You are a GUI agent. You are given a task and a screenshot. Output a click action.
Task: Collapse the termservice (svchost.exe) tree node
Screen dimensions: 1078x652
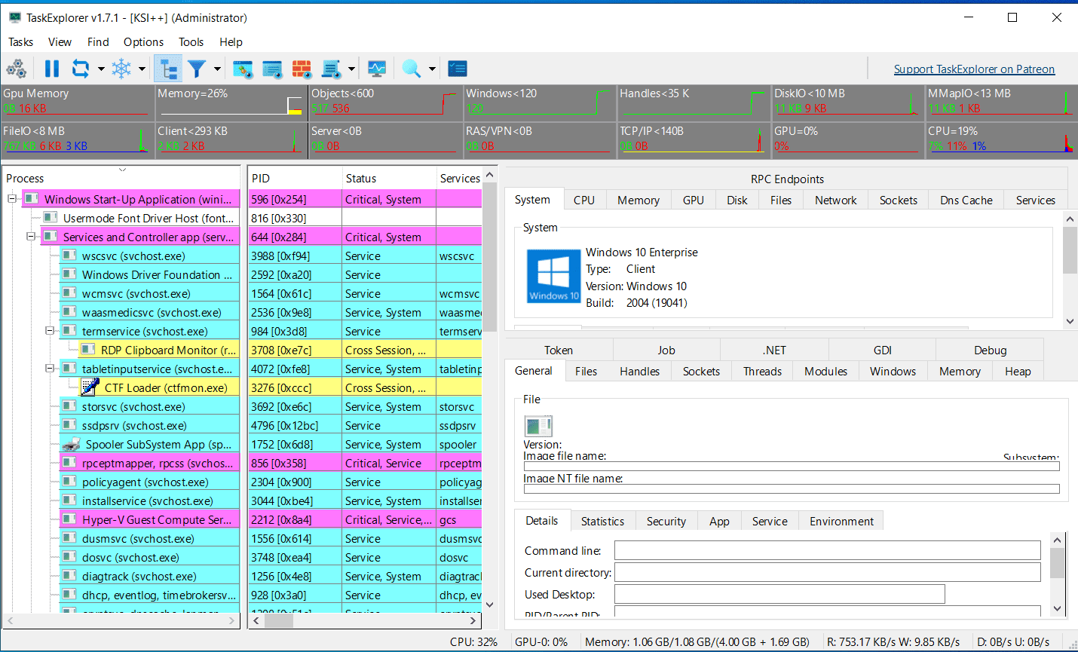pyautogui.click(x=50, y=331)
